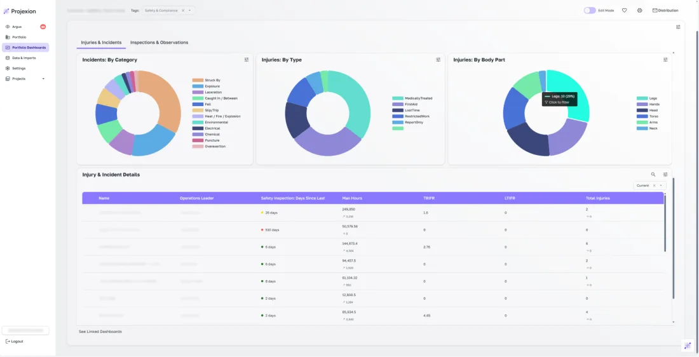Toggle the Neck legend entry
Screen dimensions: 699x357
coord(647,128)
